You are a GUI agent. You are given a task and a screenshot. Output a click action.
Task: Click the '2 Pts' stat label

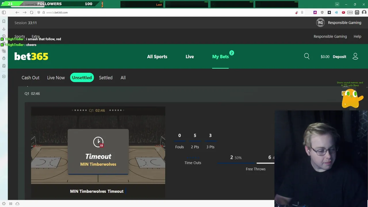[195, 147]
